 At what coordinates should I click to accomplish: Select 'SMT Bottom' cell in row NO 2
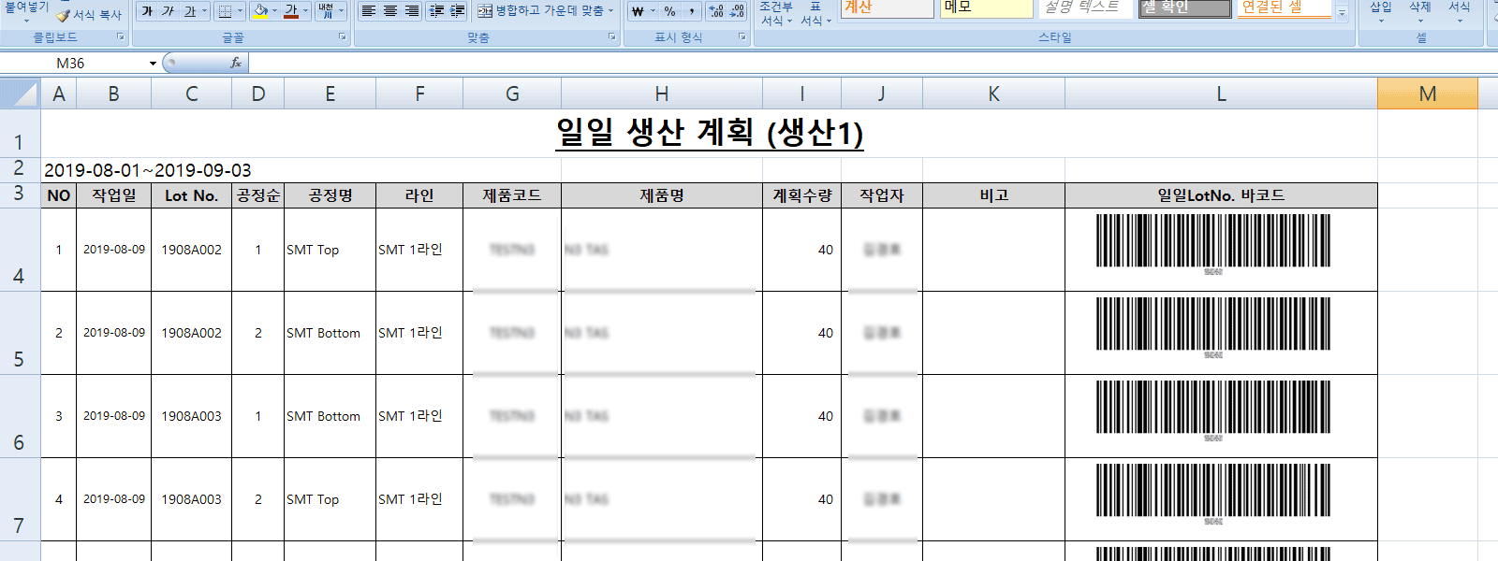(x=330, y=333)
